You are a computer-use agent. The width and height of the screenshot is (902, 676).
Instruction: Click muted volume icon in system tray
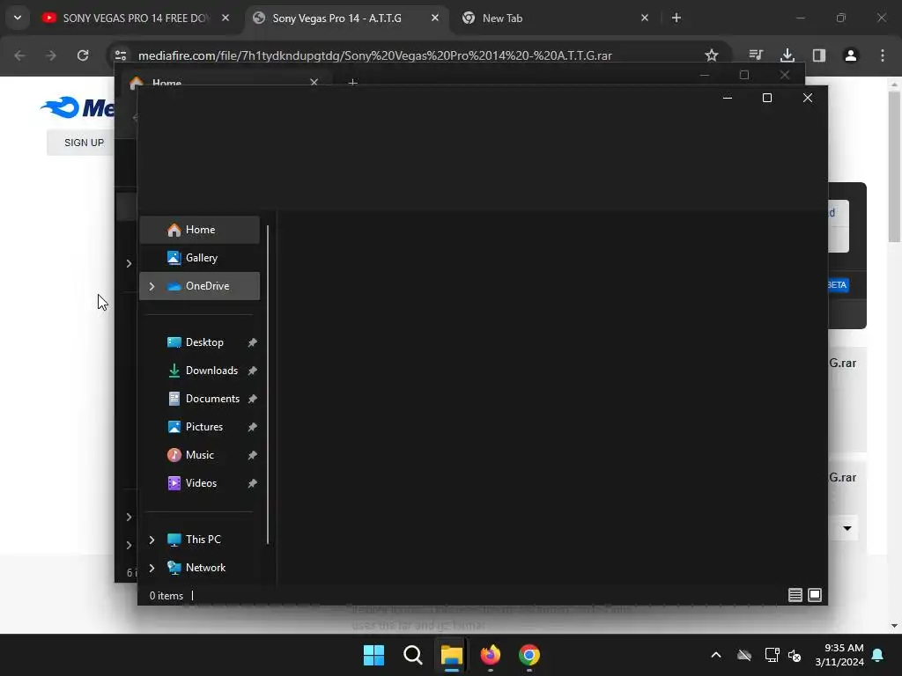tap(795, 655)
